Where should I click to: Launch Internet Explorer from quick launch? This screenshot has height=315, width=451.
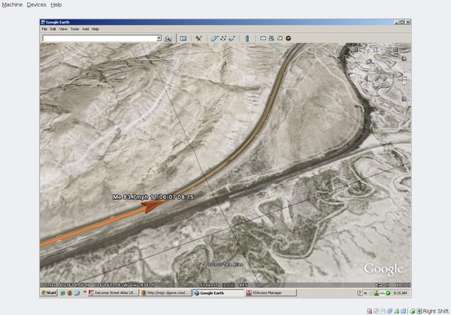[62, 293]
